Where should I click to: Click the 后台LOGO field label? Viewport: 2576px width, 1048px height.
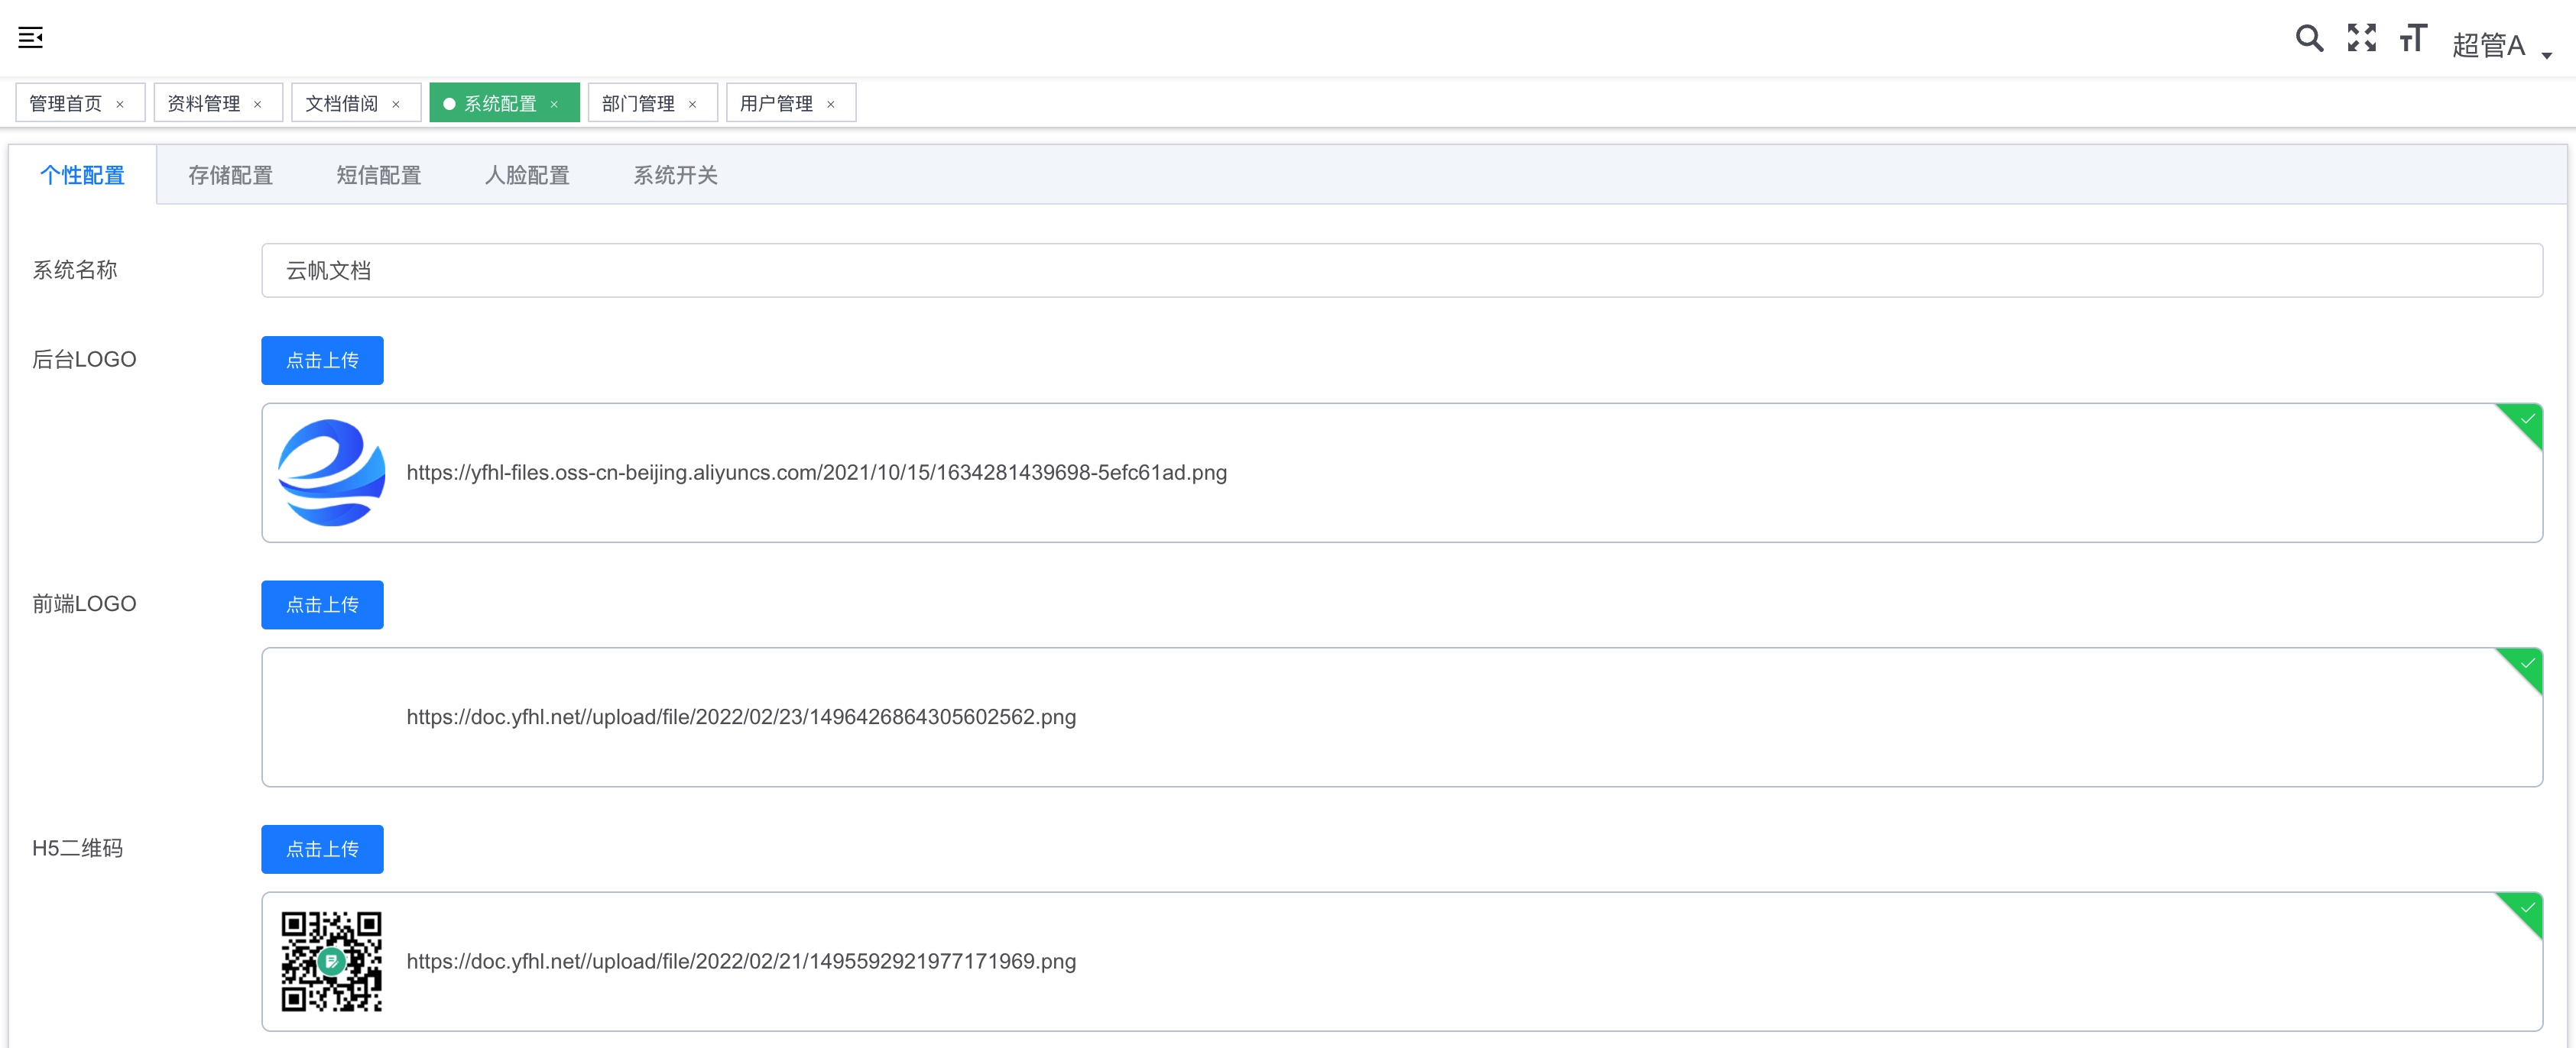point(84,360)
